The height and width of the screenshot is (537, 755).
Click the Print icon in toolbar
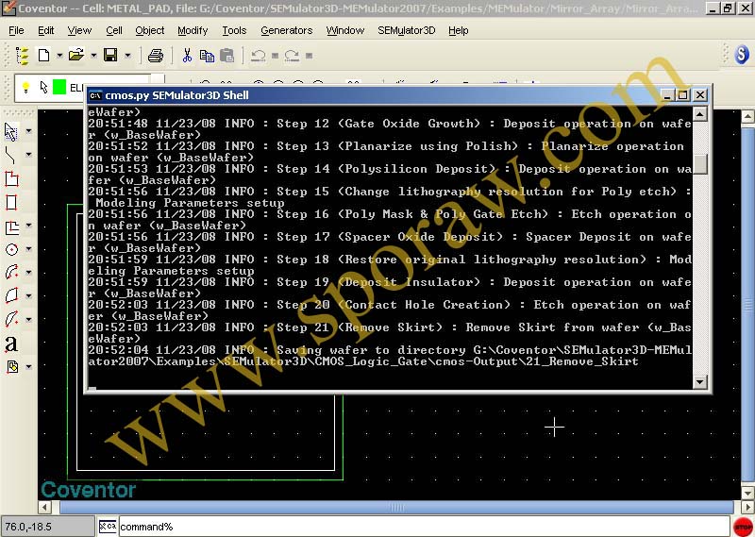[x=156, y=56]
